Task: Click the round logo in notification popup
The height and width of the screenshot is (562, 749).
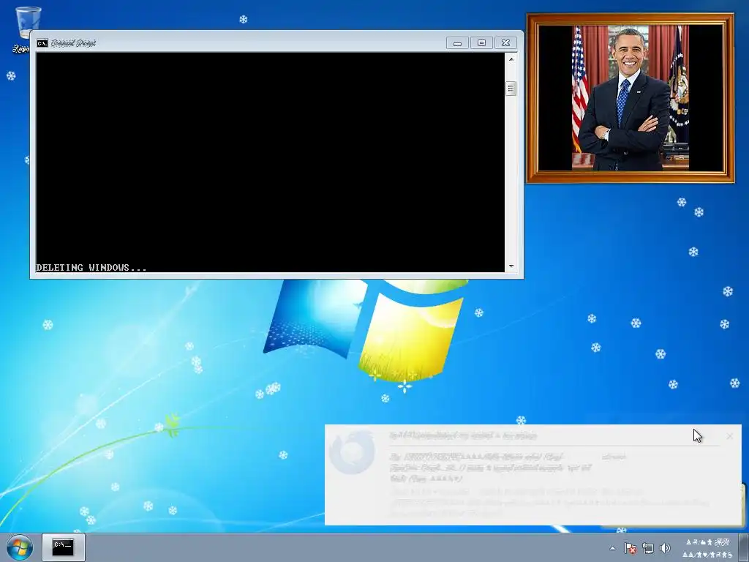Action: pyautogui.click(x=353, y=452)
